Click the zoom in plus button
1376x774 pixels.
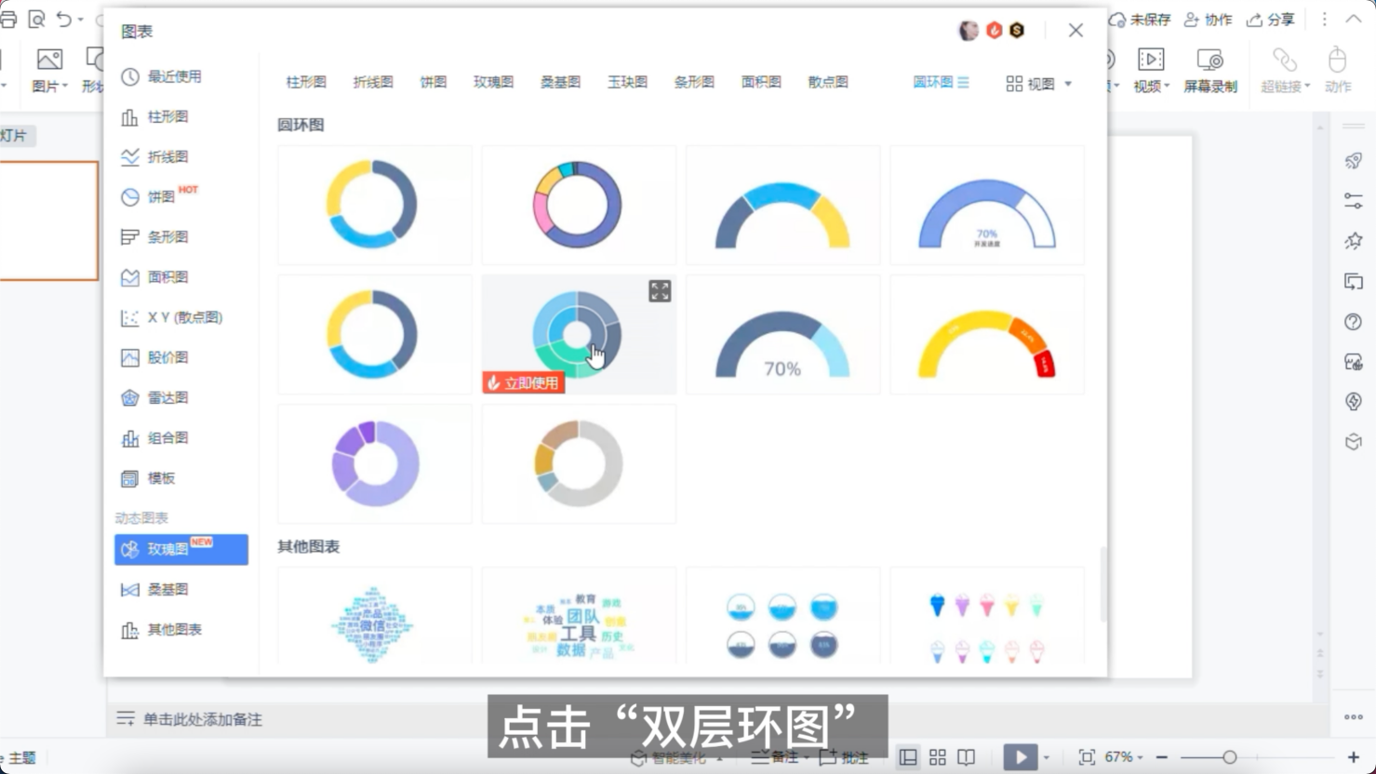point(1354,757)
